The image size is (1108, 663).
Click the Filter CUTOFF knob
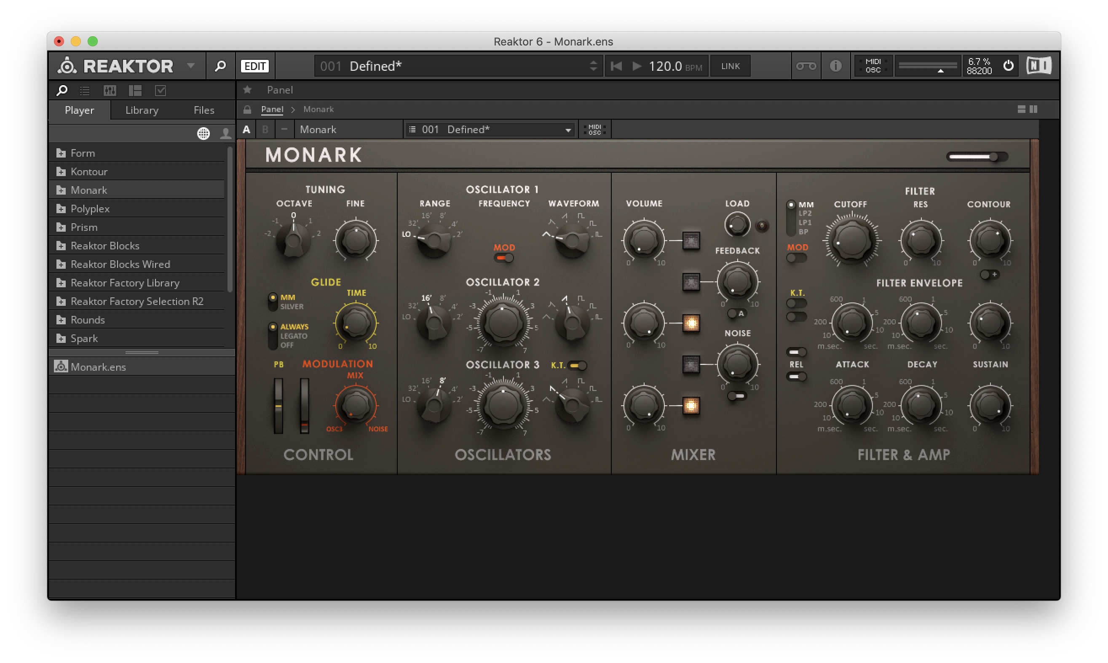pos(851,241)
